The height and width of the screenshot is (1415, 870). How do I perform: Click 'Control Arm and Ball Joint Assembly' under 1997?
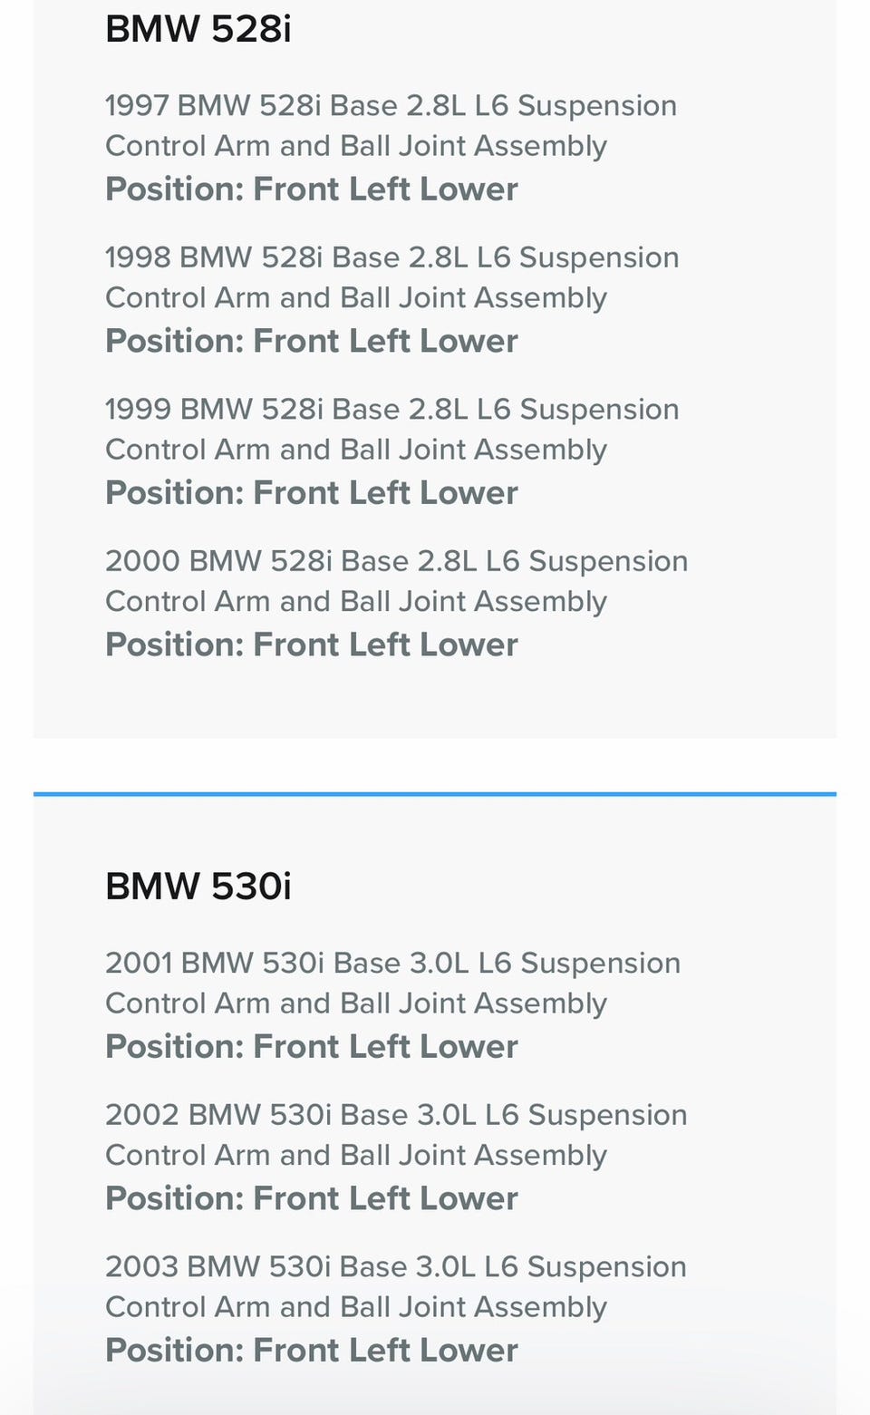tap(355, 146)
